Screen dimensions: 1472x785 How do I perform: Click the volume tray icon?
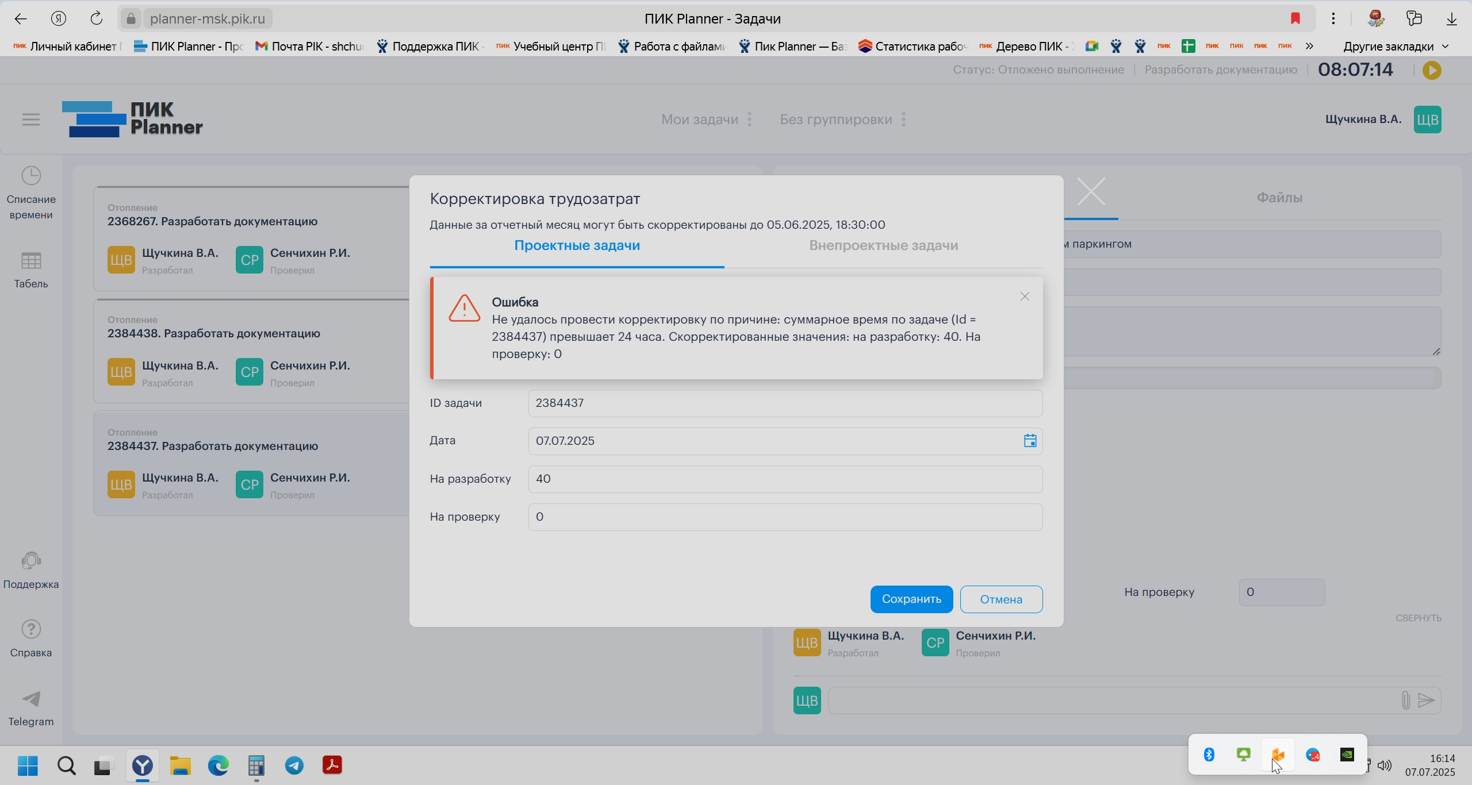click(x=1385, y=765)
